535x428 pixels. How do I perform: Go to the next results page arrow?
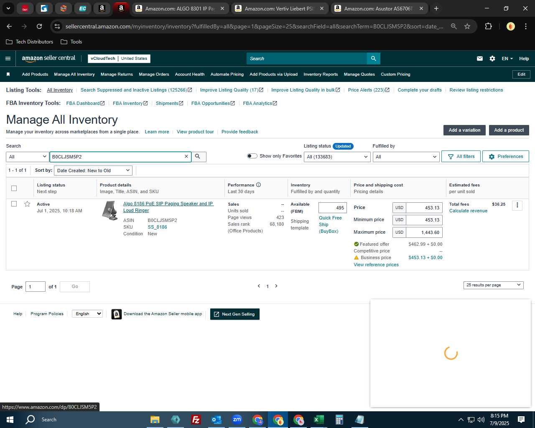[276, 286]
